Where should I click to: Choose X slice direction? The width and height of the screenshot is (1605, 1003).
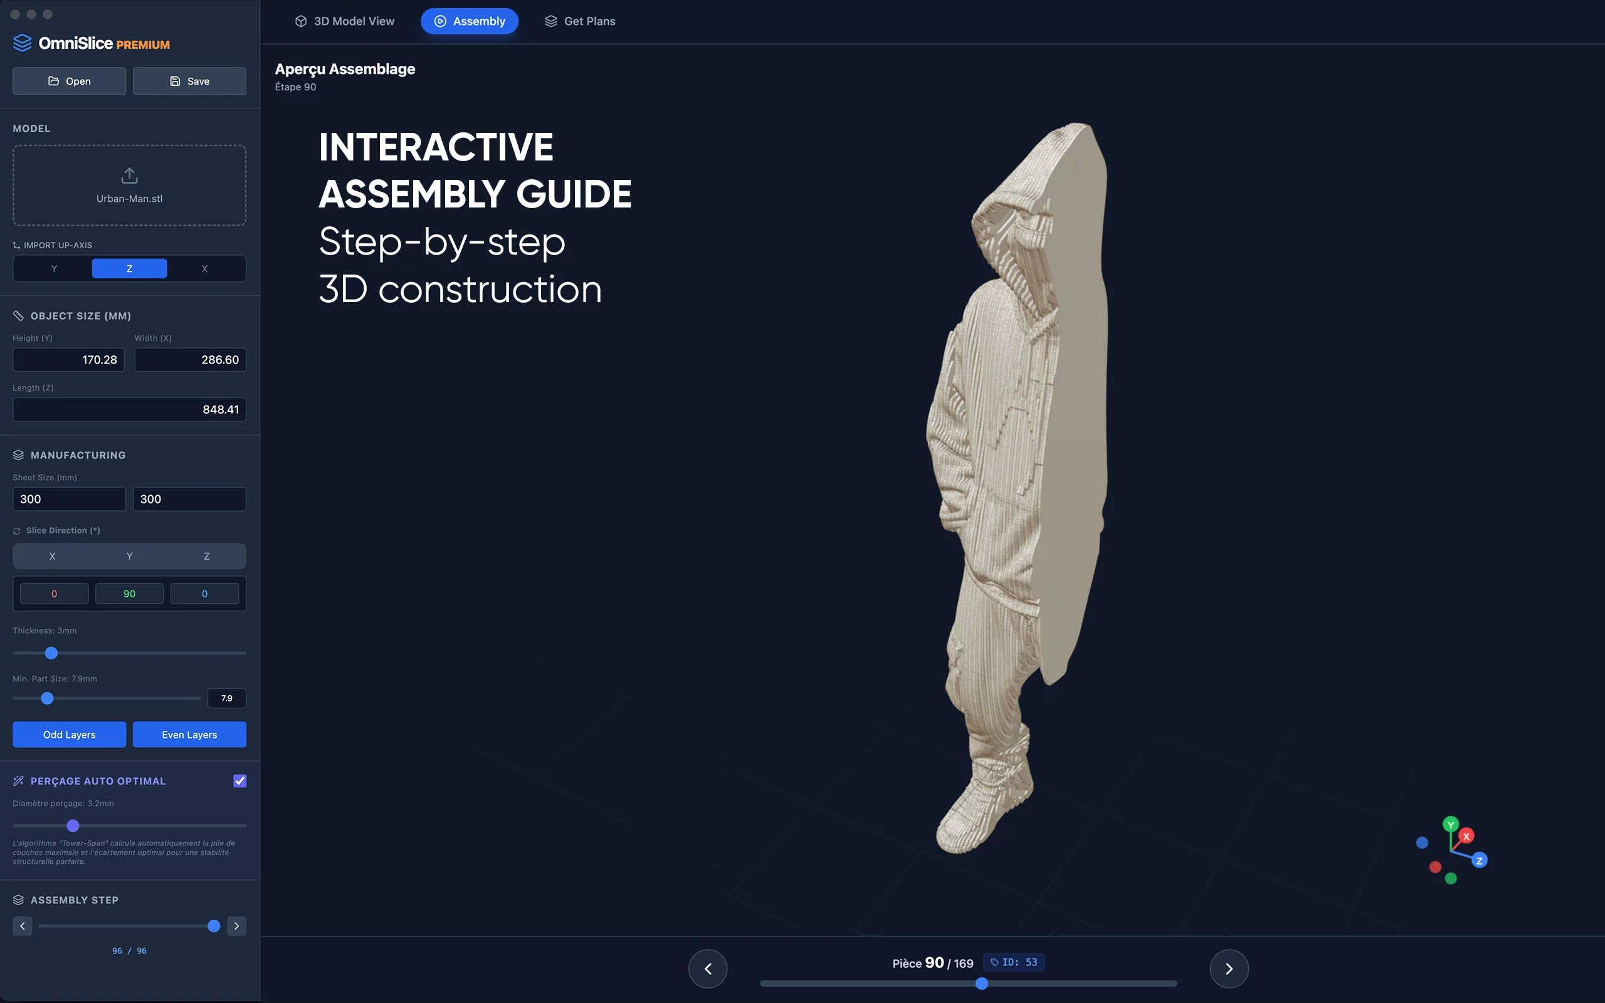tap(53, 556)
